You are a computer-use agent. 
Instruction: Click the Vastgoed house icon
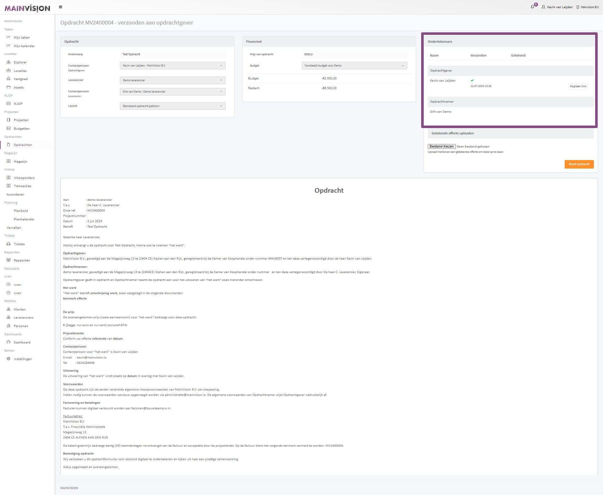pos(8,79)
